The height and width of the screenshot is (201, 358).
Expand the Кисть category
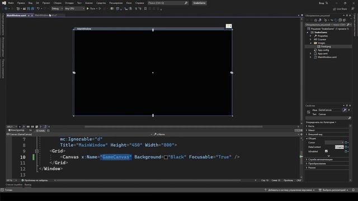pyautogui.click(x=307, y=126)
